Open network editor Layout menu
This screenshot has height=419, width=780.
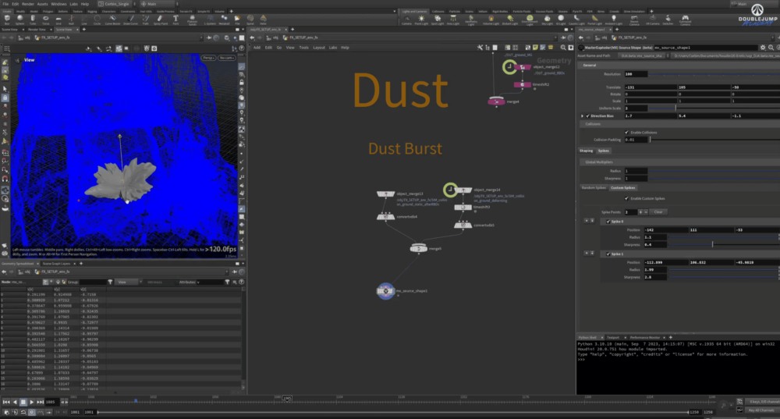point(319,48)
